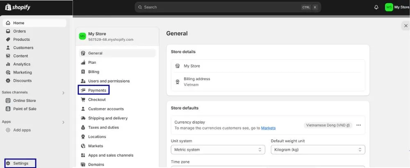Open the My Store account menu

pos(397,7)
